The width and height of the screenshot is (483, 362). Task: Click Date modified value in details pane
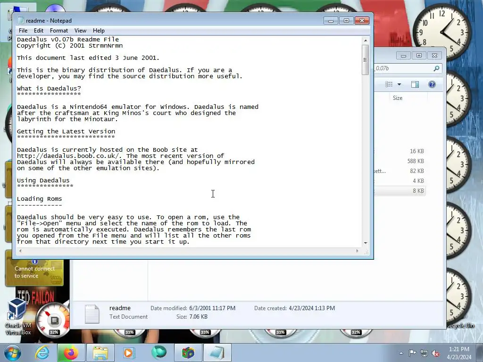click(x=212, y=308)
